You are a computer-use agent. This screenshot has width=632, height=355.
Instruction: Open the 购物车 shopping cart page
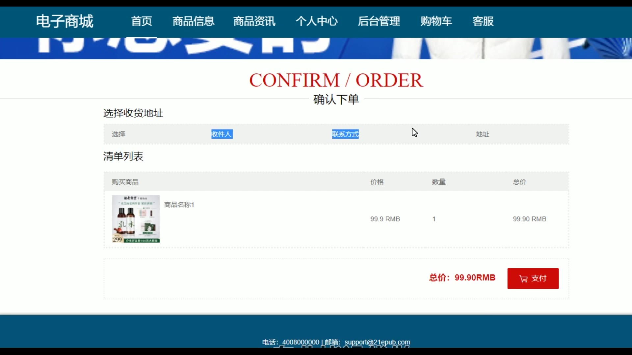(x=436, y=21)
